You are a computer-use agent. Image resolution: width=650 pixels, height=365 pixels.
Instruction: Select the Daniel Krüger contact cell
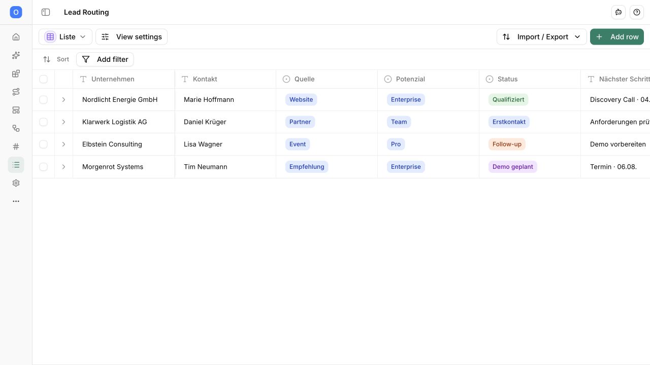coord(225,122)
